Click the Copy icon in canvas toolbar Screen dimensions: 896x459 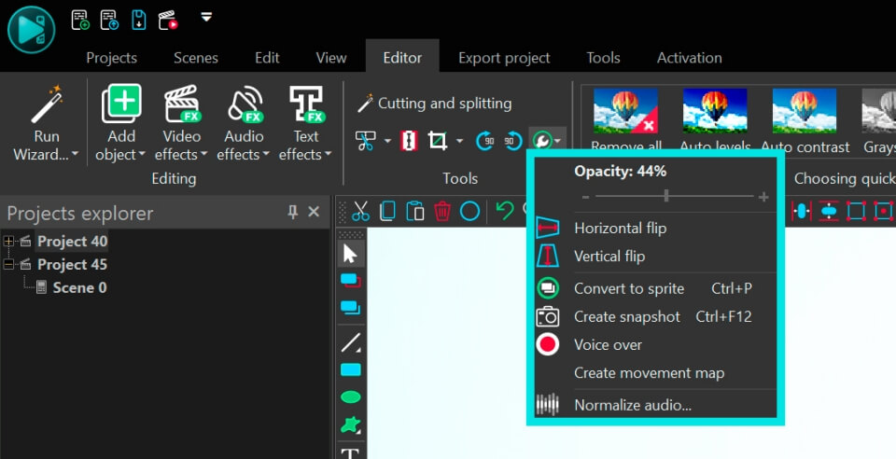tap(387, 211)
